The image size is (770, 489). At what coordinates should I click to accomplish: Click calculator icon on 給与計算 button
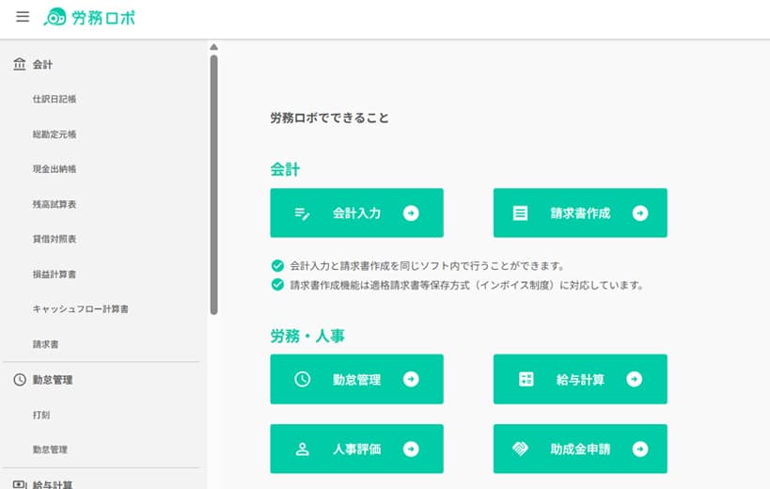click(526, 379)
